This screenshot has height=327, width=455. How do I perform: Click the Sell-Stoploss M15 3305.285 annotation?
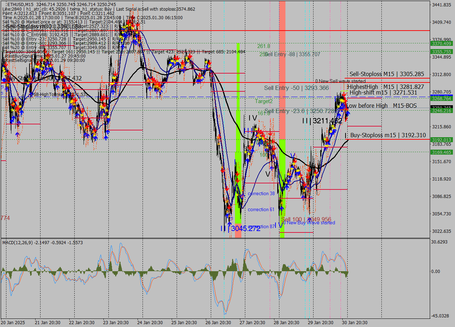(386, 74)
